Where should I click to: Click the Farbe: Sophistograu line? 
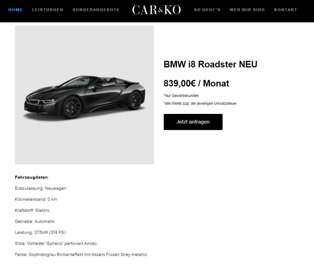click(x=81, y=254)
